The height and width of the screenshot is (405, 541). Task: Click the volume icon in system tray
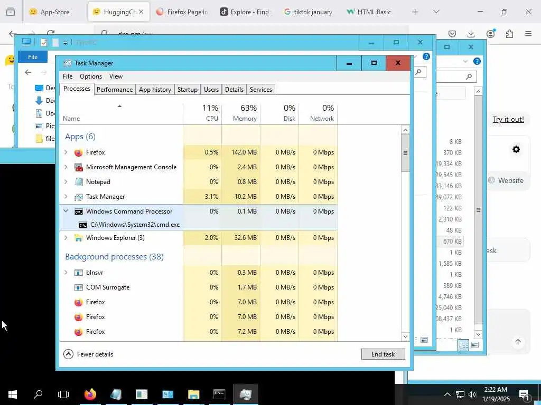pos(472,394)
